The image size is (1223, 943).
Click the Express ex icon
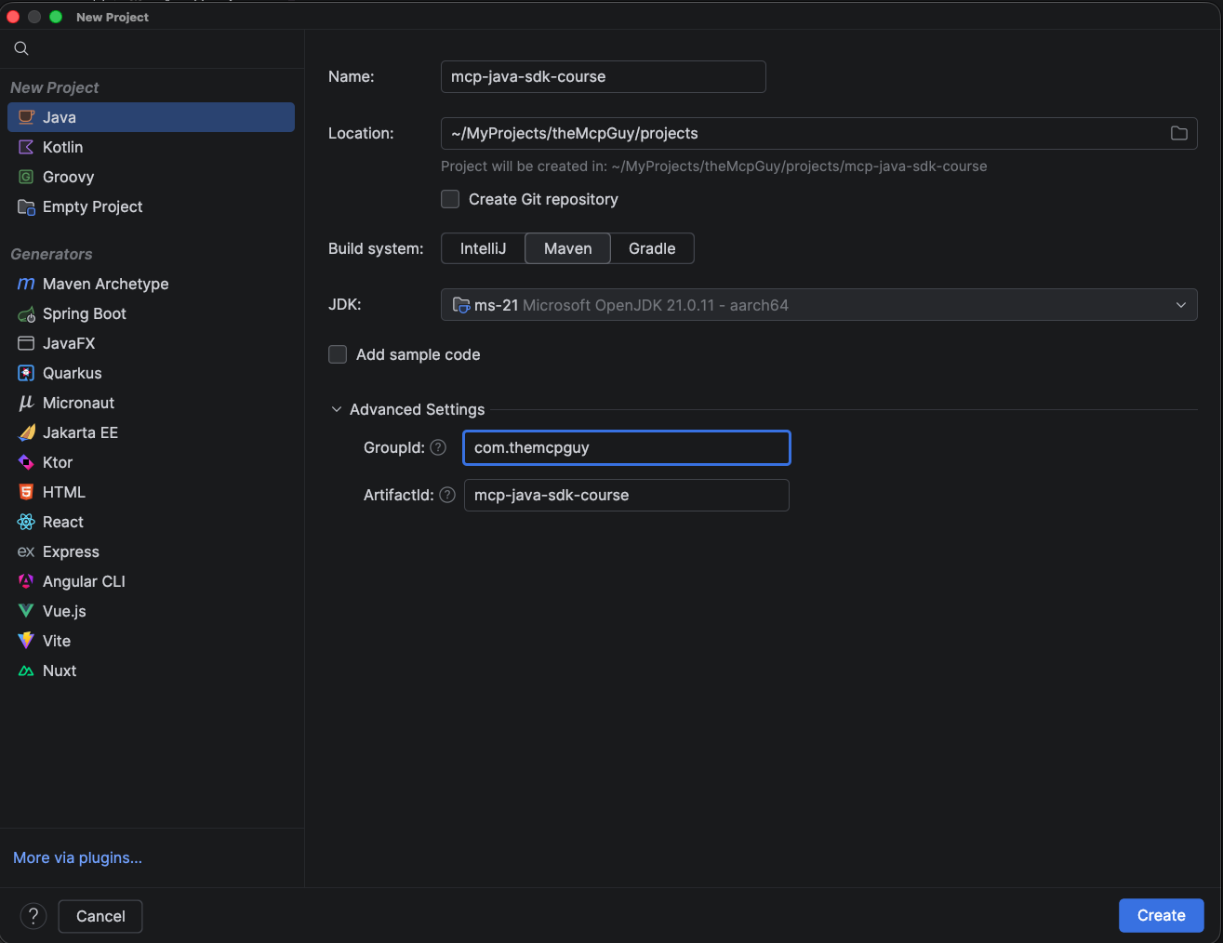26,551
